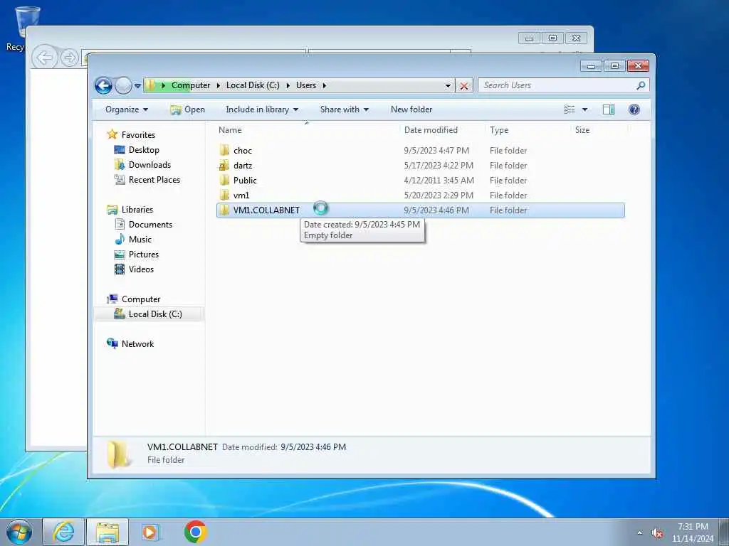Viewport: 729px width, 546px height.
Task: Open Downloads in Favorites
Action: [x=142, y=165]
